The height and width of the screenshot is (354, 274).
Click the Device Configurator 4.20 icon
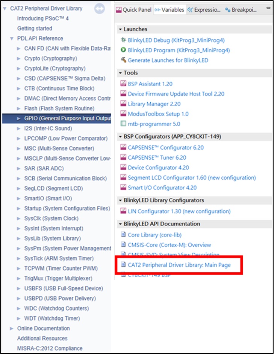(x=123, y=167)
